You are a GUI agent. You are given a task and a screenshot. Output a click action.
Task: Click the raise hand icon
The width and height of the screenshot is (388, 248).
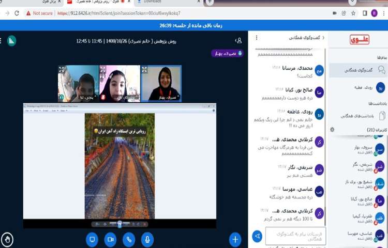[x=7, y=239]
